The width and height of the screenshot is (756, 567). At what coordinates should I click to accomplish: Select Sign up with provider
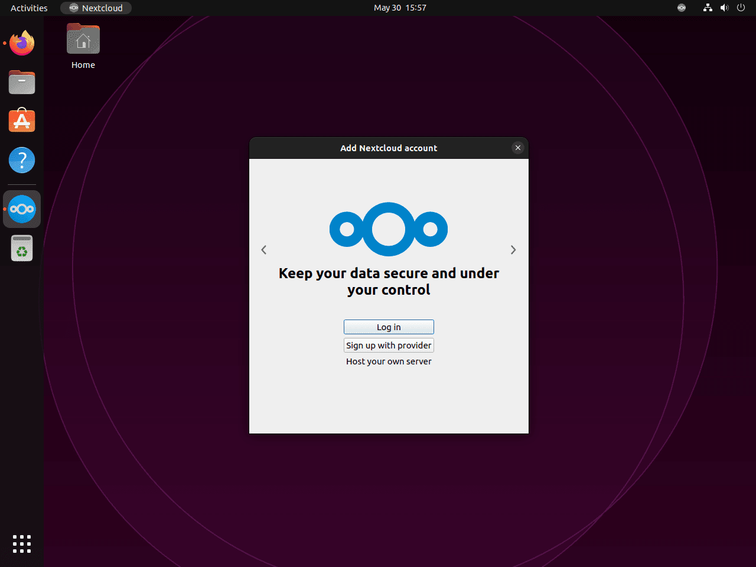point(389,345)
